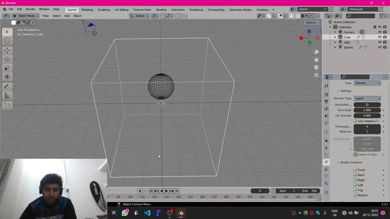Select the Cursor tool in the viewport toolbar
Screen dimensions: 390x219
click(7, 41)
